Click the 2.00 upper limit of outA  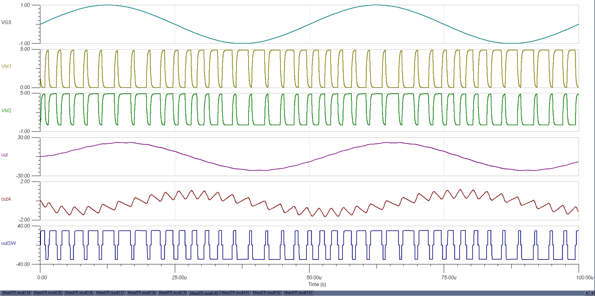26,181
